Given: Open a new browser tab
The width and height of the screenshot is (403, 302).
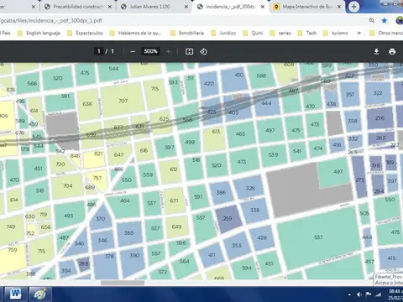Looking at the screenshot, I should [x=354, y=7].
